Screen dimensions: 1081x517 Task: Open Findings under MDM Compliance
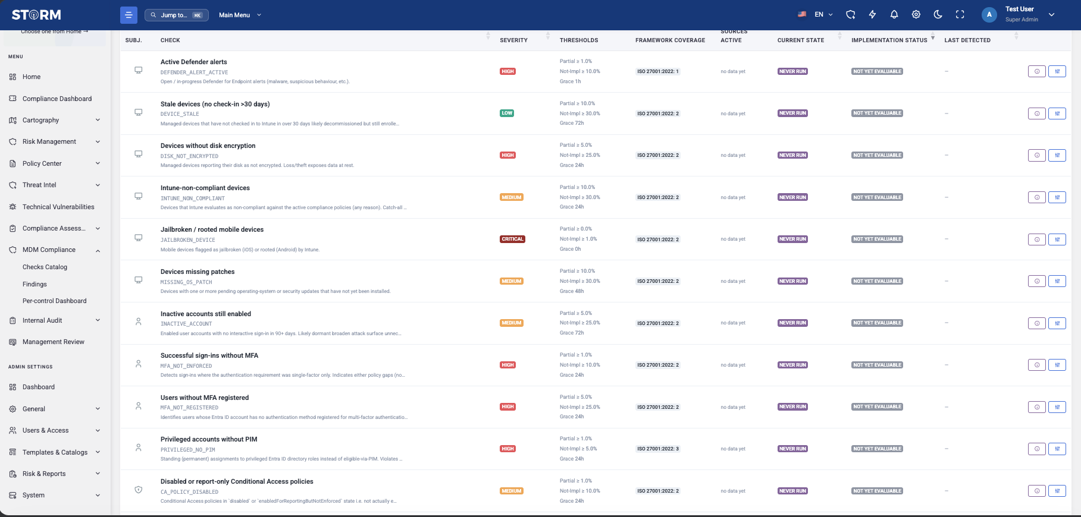pyautogui.click(x=35, y=284)
